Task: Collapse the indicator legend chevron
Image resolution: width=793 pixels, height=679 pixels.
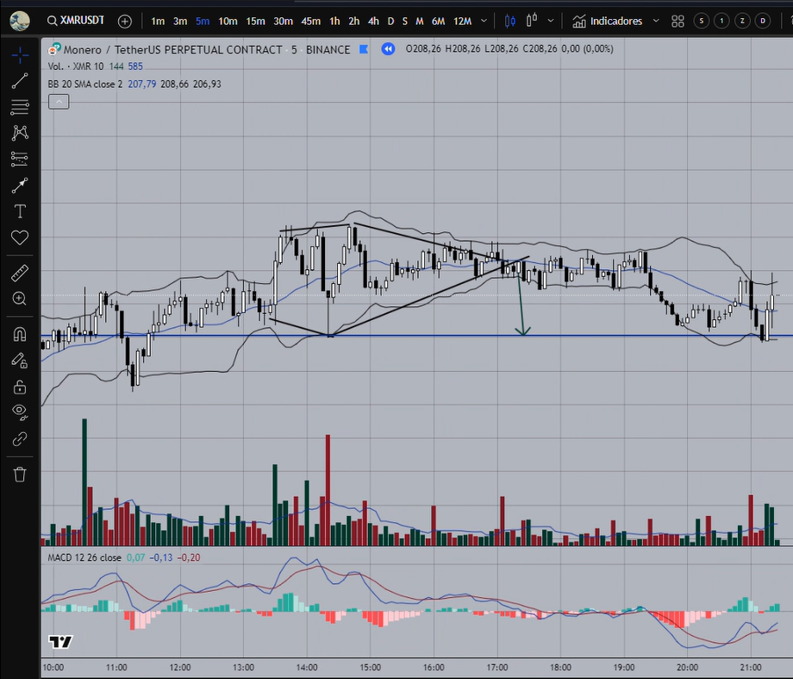Action: pyautogui.click(x=58, y=101)
